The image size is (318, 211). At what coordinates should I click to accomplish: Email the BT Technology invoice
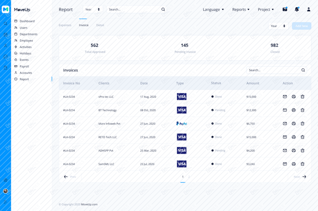[x=285, y=110]
